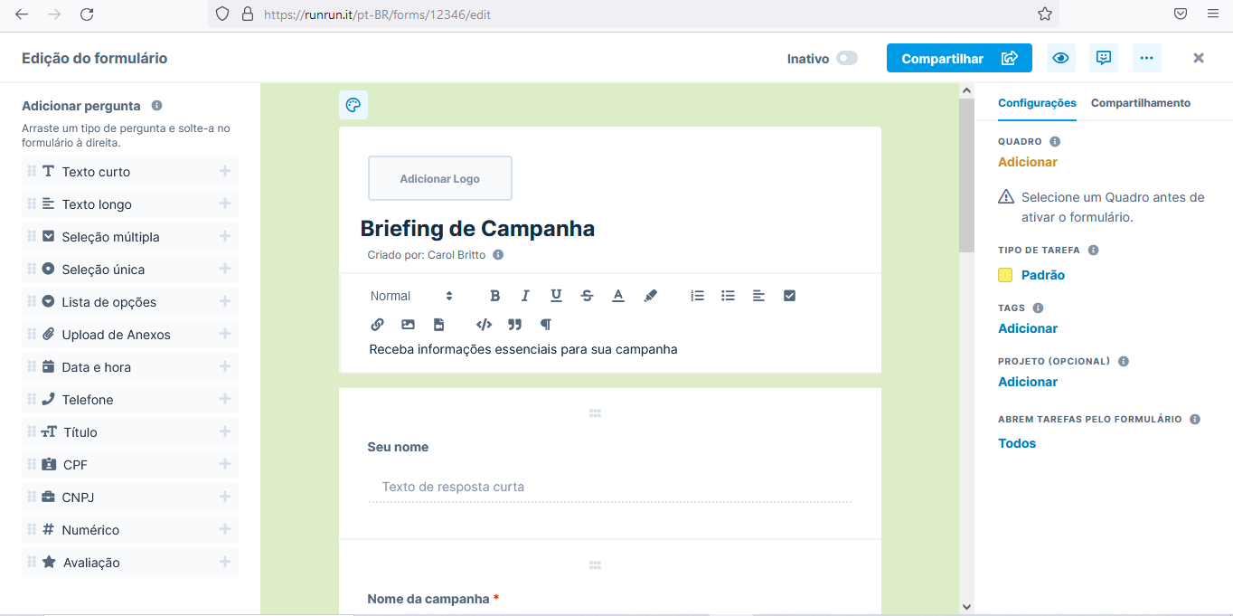Viewport: 1233px width, 616px height.
Task: Insert a code block
Action: (x=484, y=325)
